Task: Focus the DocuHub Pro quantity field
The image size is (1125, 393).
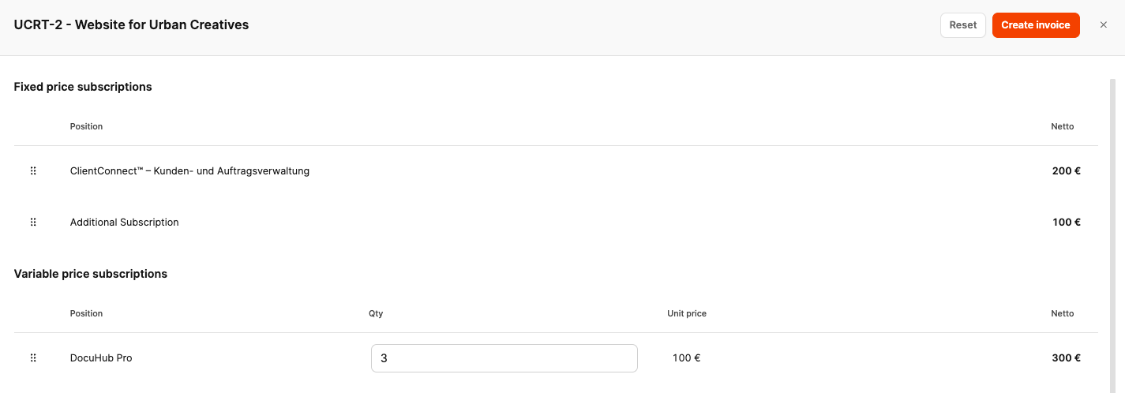Action: click(x=504, y=358)
